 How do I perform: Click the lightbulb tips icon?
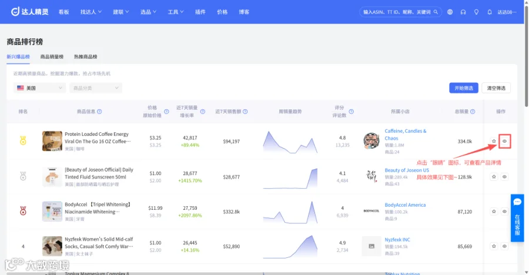476,12
